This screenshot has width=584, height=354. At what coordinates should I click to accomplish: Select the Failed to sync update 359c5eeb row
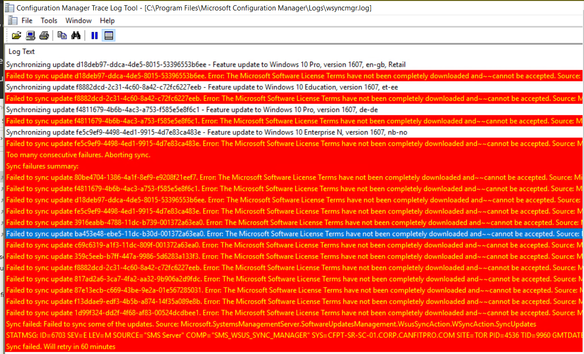click(x=294, y=257)
